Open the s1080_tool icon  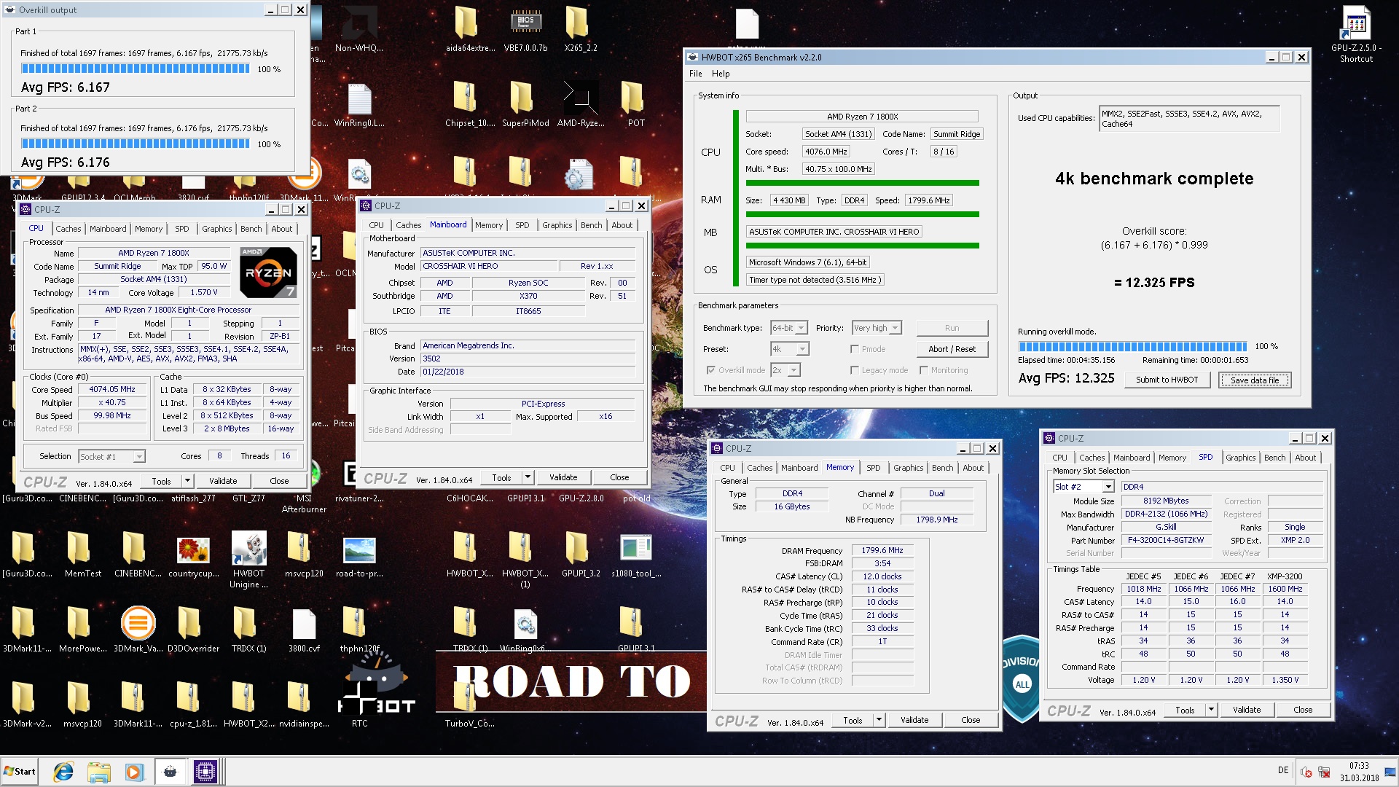(635, 554)
